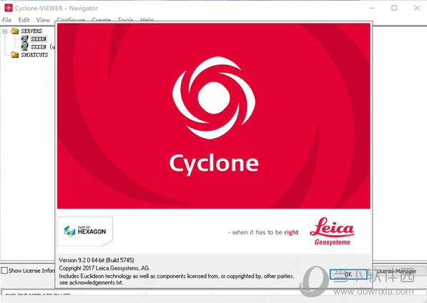Close the Cyclone-VIEWER Navigator window
Screen dimensions: 427x303
(x=417, y=8)
